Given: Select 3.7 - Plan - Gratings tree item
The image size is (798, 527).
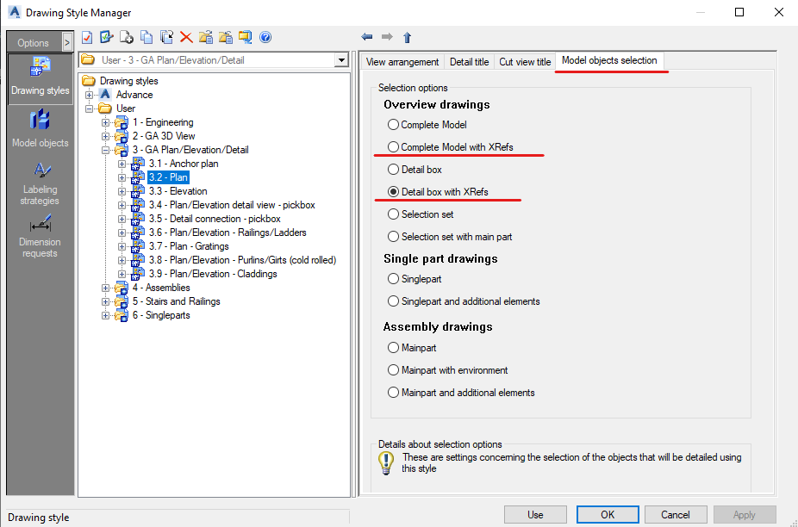Looking at the screenshot, I should pos(189,246).
